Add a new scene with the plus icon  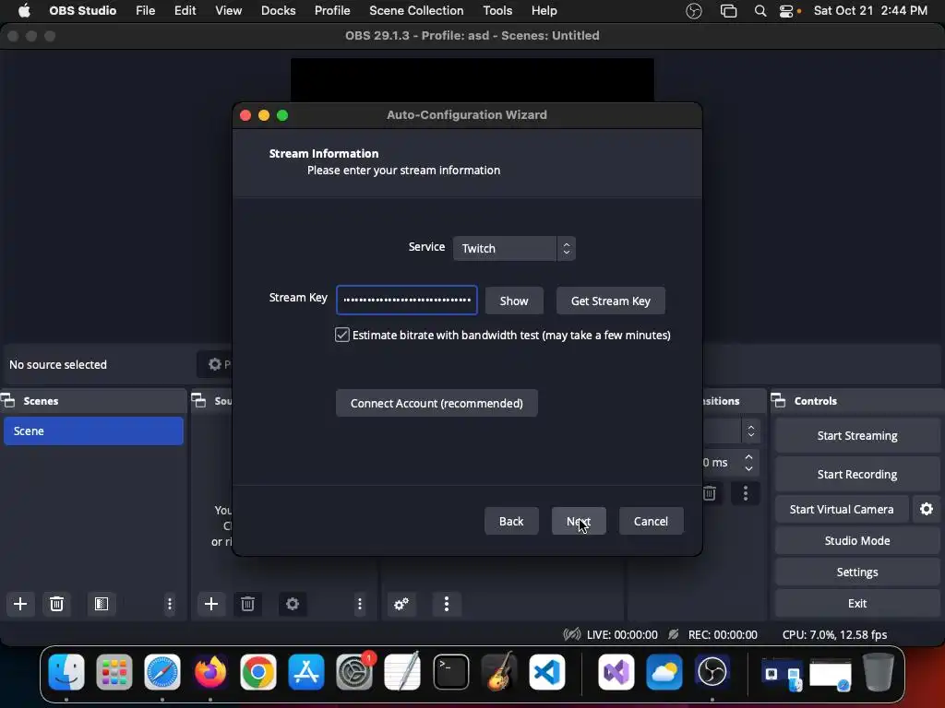click(x=20, y=604)
